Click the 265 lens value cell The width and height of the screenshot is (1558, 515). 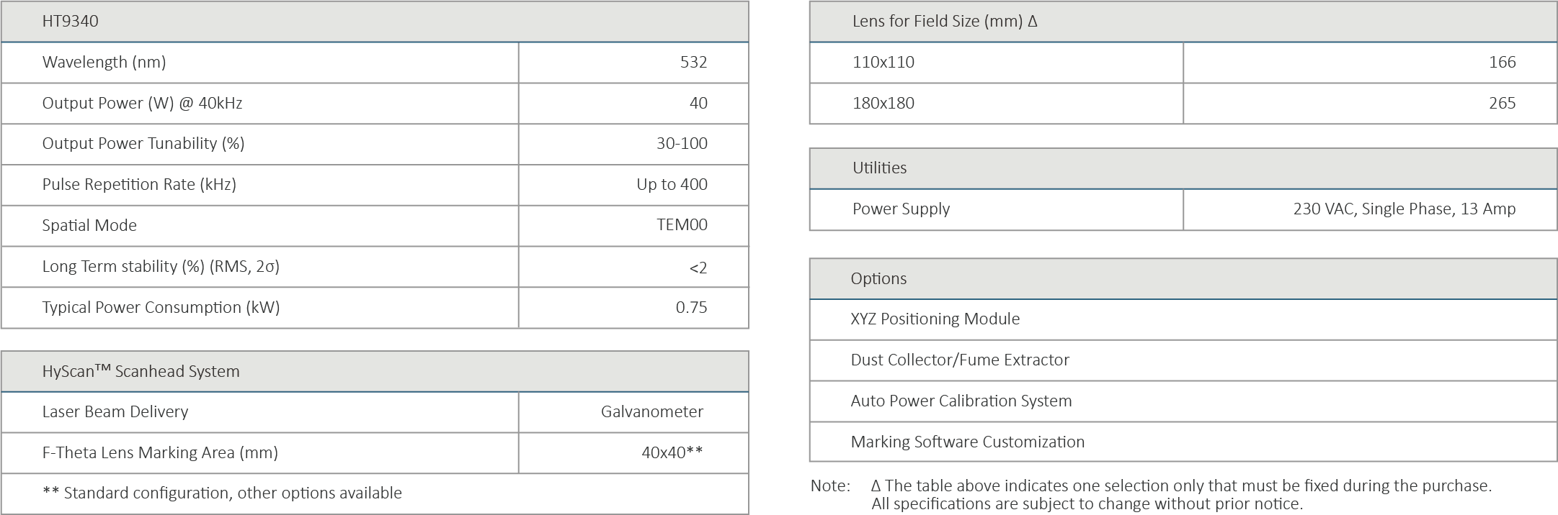(1502, 103)
